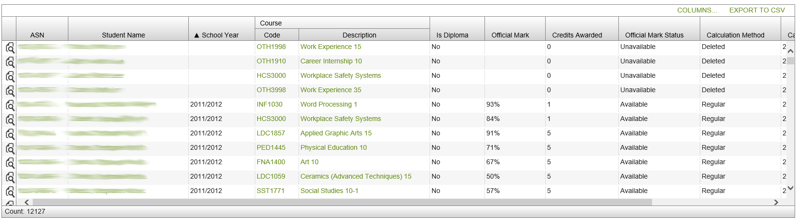Click magnifier icon for Applied Graphic Arts 15

pyautogui.click(x=10, y=134)
